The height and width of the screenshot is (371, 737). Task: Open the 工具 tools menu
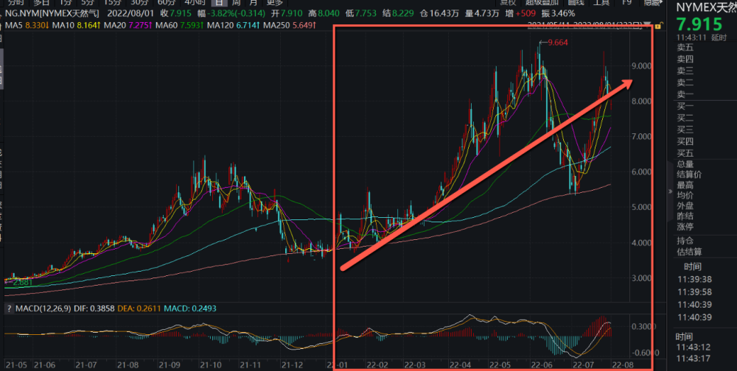(x=603, y=2)
